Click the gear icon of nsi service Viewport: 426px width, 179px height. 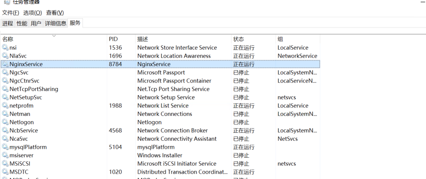pyautogui.click(x=5, y=48)
